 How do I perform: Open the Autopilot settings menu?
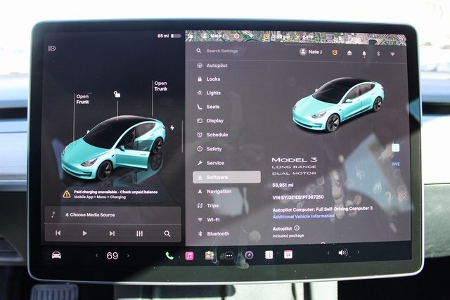[x=217, y=65]
